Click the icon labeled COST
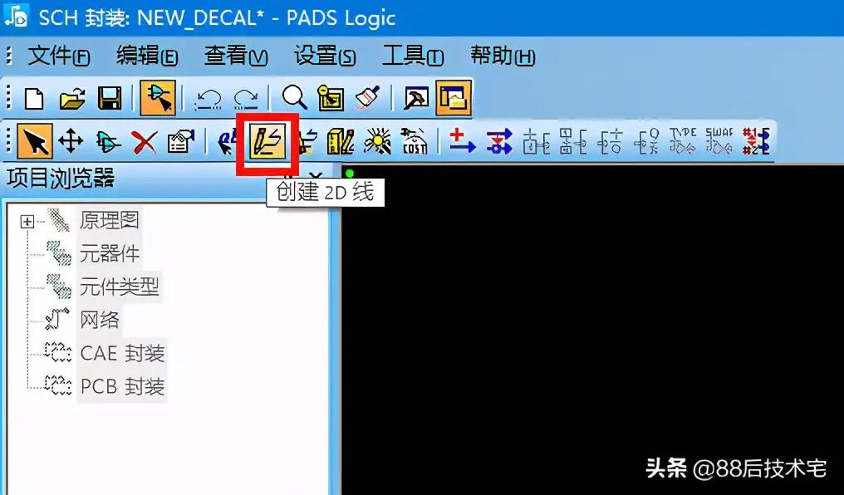This screenshot has height=495, width=844. (415, 141)
